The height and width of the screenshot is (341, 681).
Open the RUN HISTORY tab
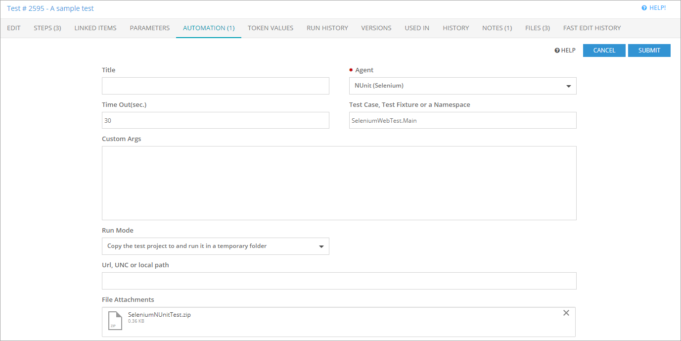(327, 28)
